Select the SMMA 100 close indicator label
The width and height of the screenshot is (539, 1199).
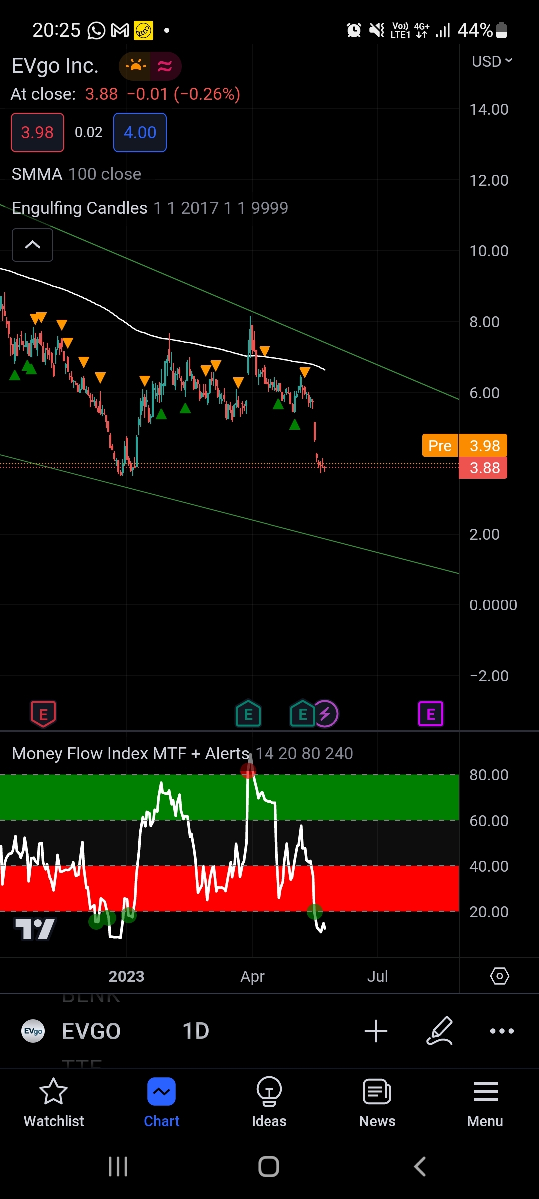tap(76, 174)
